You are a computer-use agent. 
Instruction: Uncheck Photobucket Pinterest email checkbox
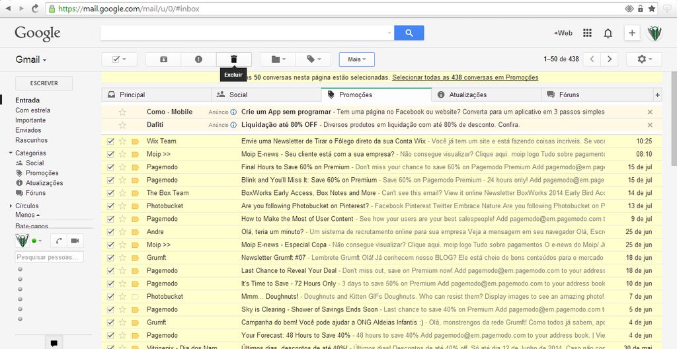click(x=110, y=206)
